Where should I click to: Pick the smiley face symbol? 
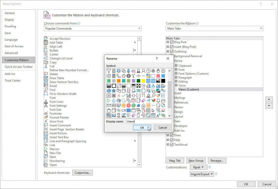pos(164,70)
